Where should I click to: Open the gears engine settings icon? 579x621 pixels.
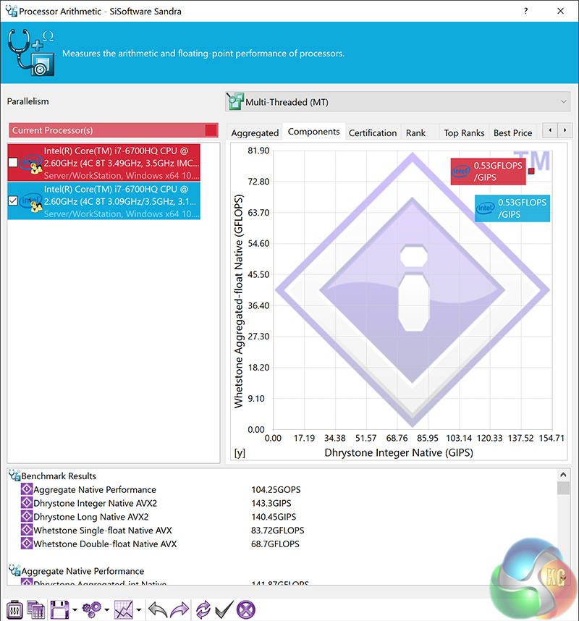tap(91, 609)
